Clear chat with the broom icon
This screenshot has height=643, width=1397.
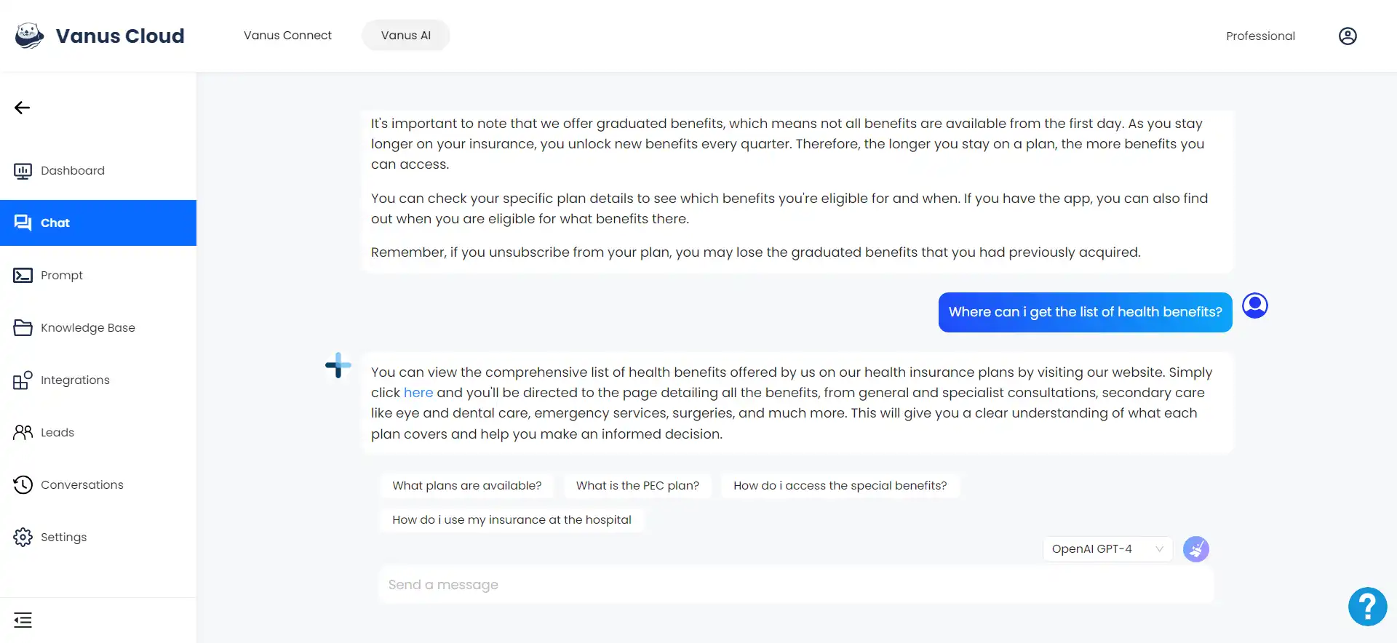[x=1196, y=549]
